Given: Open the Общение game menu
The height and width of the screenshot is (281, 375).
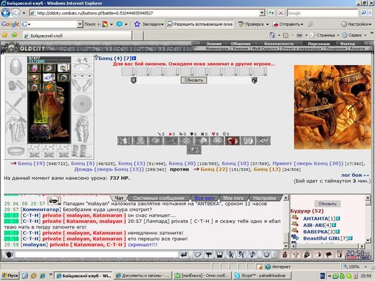Looking at the screenshot, I should click(x=241, y=44).
